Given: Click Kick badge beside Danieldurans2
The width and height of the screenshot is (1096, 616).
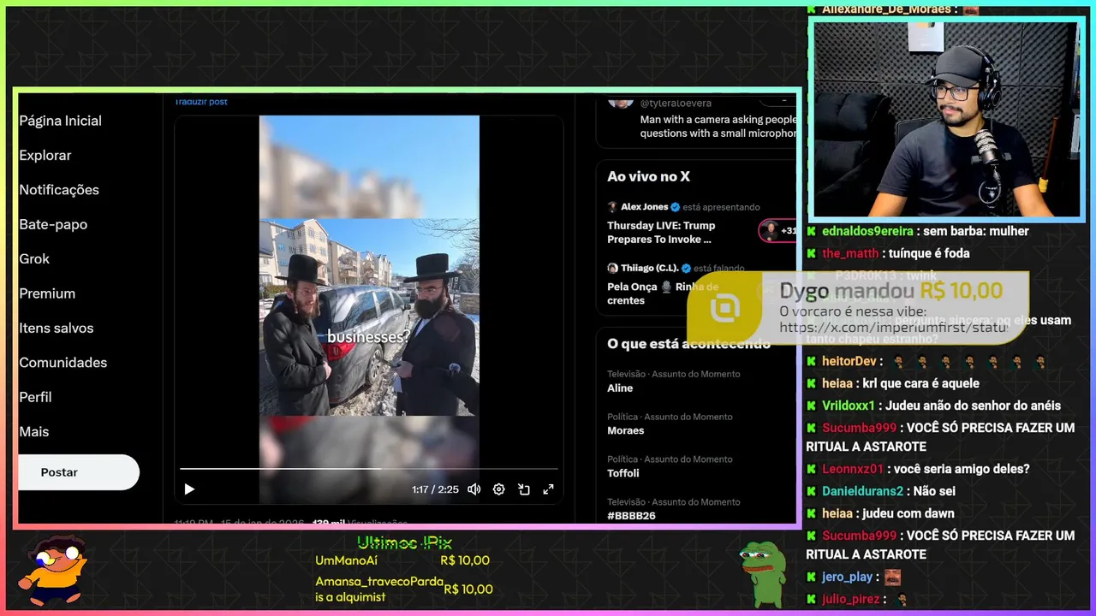Looking at the screenshot, I should point(812,491).
